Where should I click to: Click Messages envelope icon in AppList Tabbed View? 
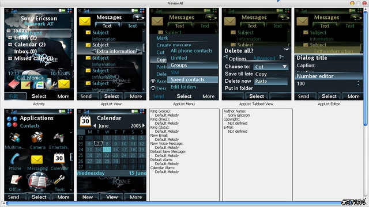point(229,21)
